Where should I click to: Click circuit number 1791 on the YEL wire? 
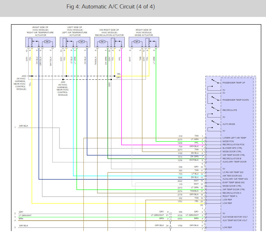tap(180, 201)
